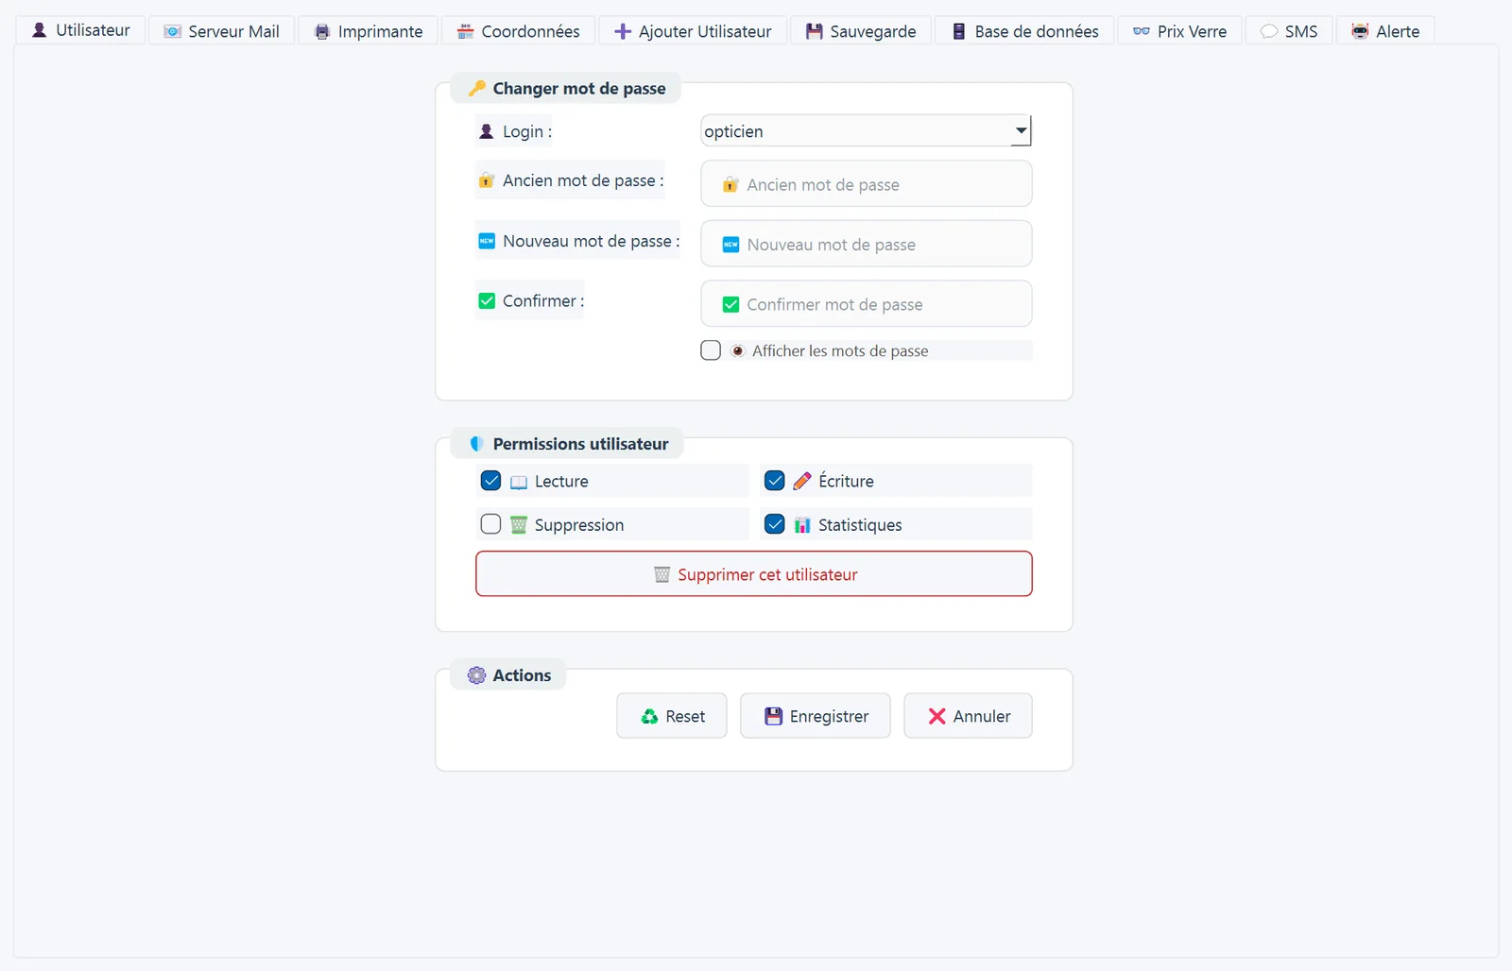Uncheck the Lecture permission
The image size is (1512, 971).
tap(490, 481)
